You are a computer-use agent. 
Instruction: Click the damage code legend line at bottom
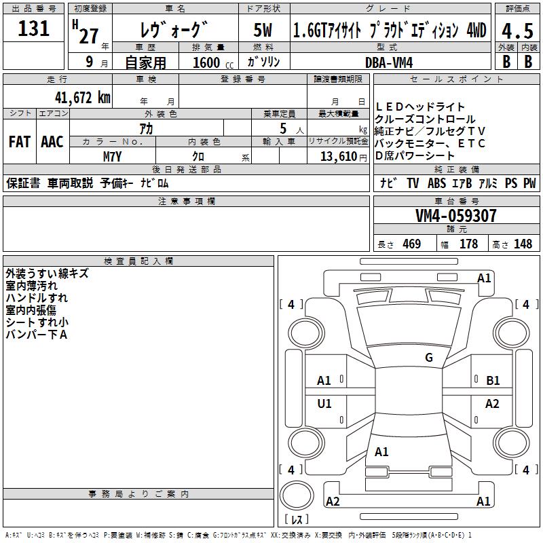238,535
